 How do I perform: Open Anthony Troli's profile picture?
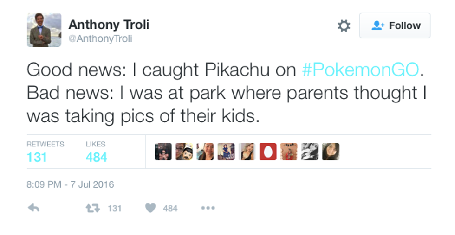pos(44,30)
